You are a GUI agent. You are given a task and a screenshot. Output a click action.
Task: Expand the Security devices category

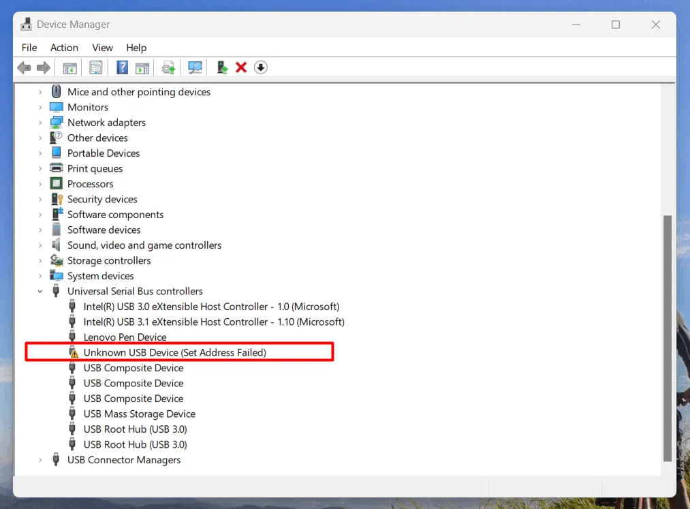(x=40, y=200)
